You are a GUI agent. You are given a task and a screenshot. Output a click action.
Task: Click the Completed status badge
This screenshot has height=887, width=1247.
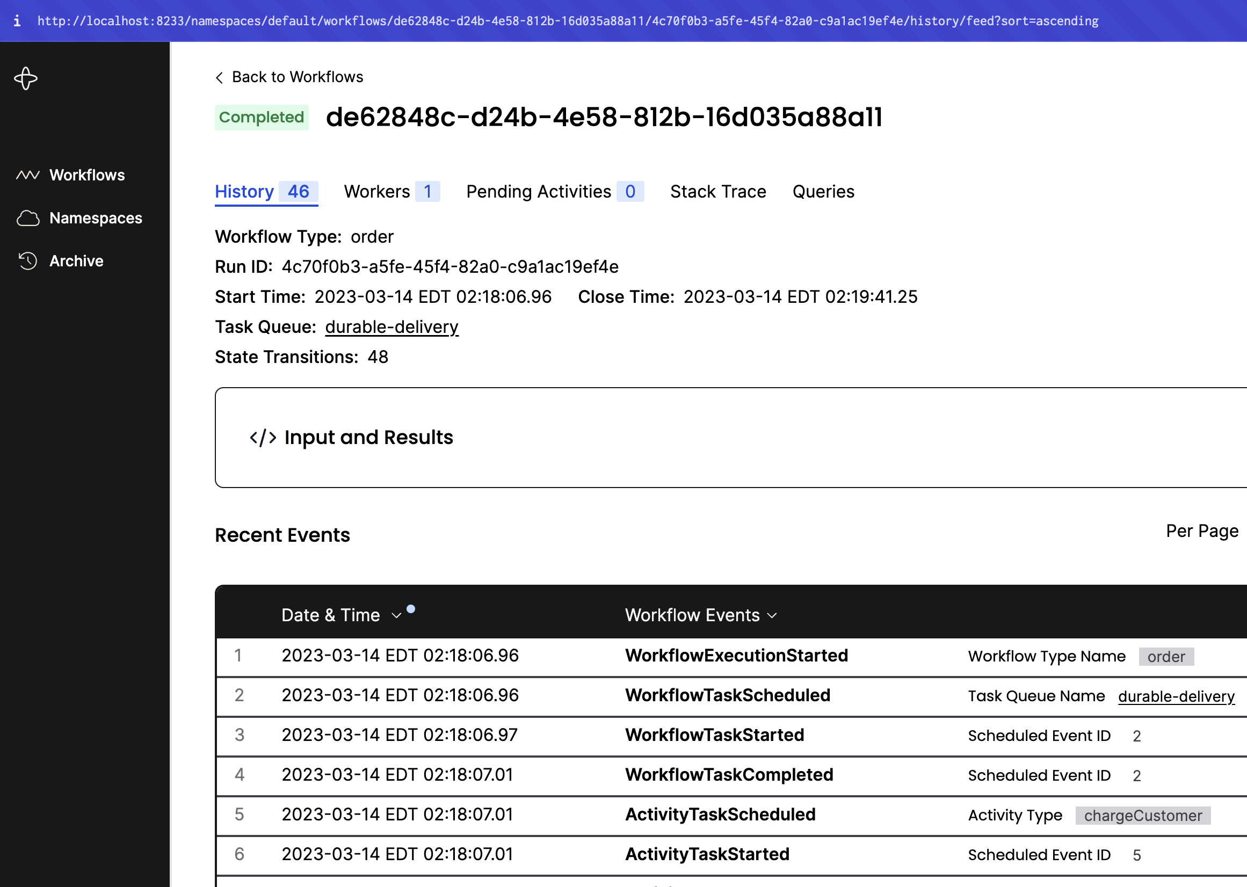click(x=261, y=118)
